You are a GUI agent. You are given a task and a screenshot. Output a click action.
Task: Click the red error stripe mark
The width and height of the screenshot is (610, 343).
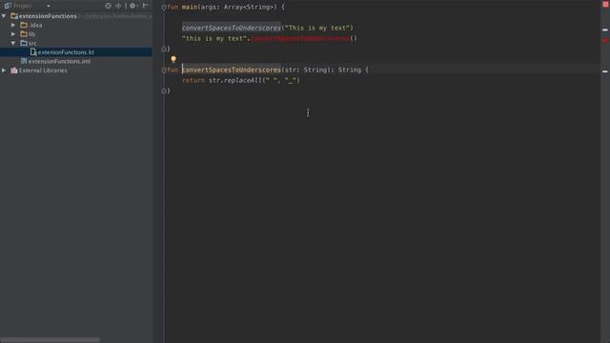[x=605, y=40]
